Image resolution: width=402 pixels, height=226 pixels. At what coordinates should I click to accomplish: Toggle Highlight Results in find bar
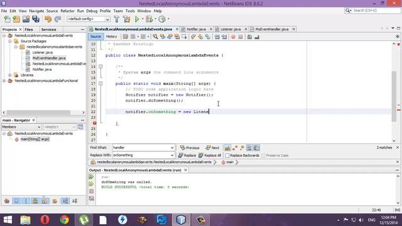coord(249,148)
